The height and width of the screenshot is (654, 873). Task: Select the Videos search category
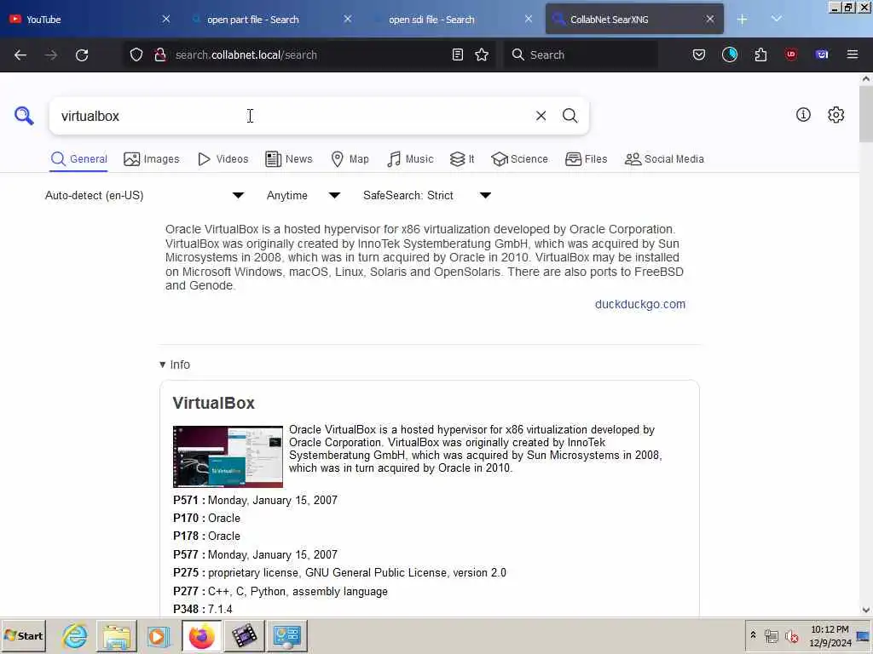pos(223,159)
